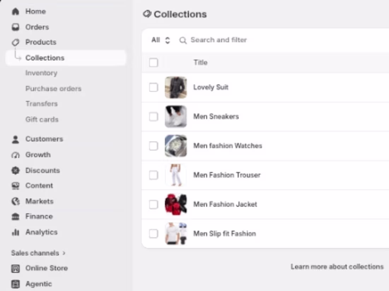Viewport: 389px width, 291px height.
Task: Open the Men Fashion Trouser thumbnail
Action: coord(176,175)
